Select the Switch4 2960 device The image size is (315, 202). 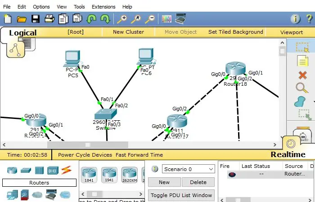(x=106, y=114)
